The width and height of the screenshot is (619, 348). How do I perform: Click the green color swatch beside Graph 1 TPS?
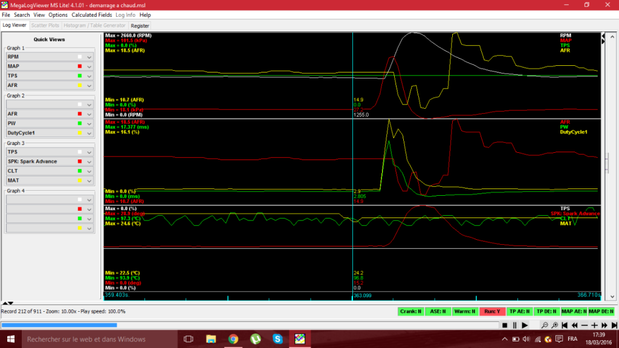click(80, 76)
